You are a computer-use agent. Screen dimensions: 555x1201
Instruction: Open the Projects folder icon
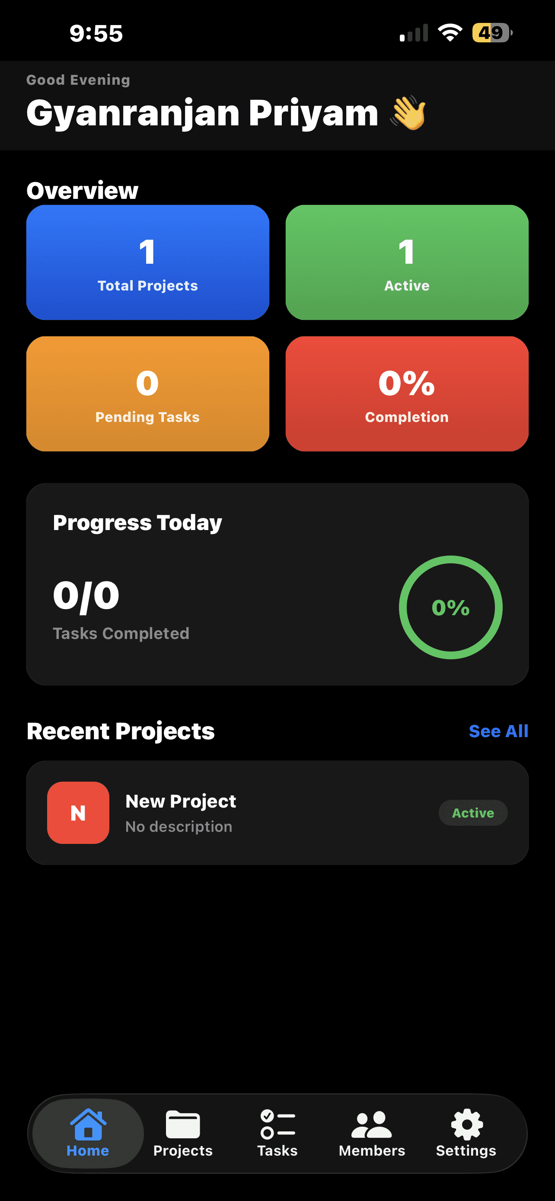click(x=183, y=1124)
